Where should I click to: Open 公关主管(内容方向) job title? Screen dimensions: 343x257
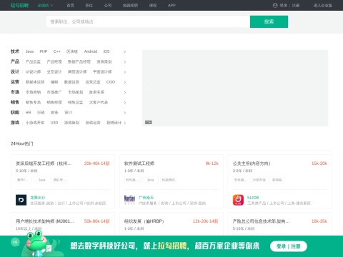point(252,163)
